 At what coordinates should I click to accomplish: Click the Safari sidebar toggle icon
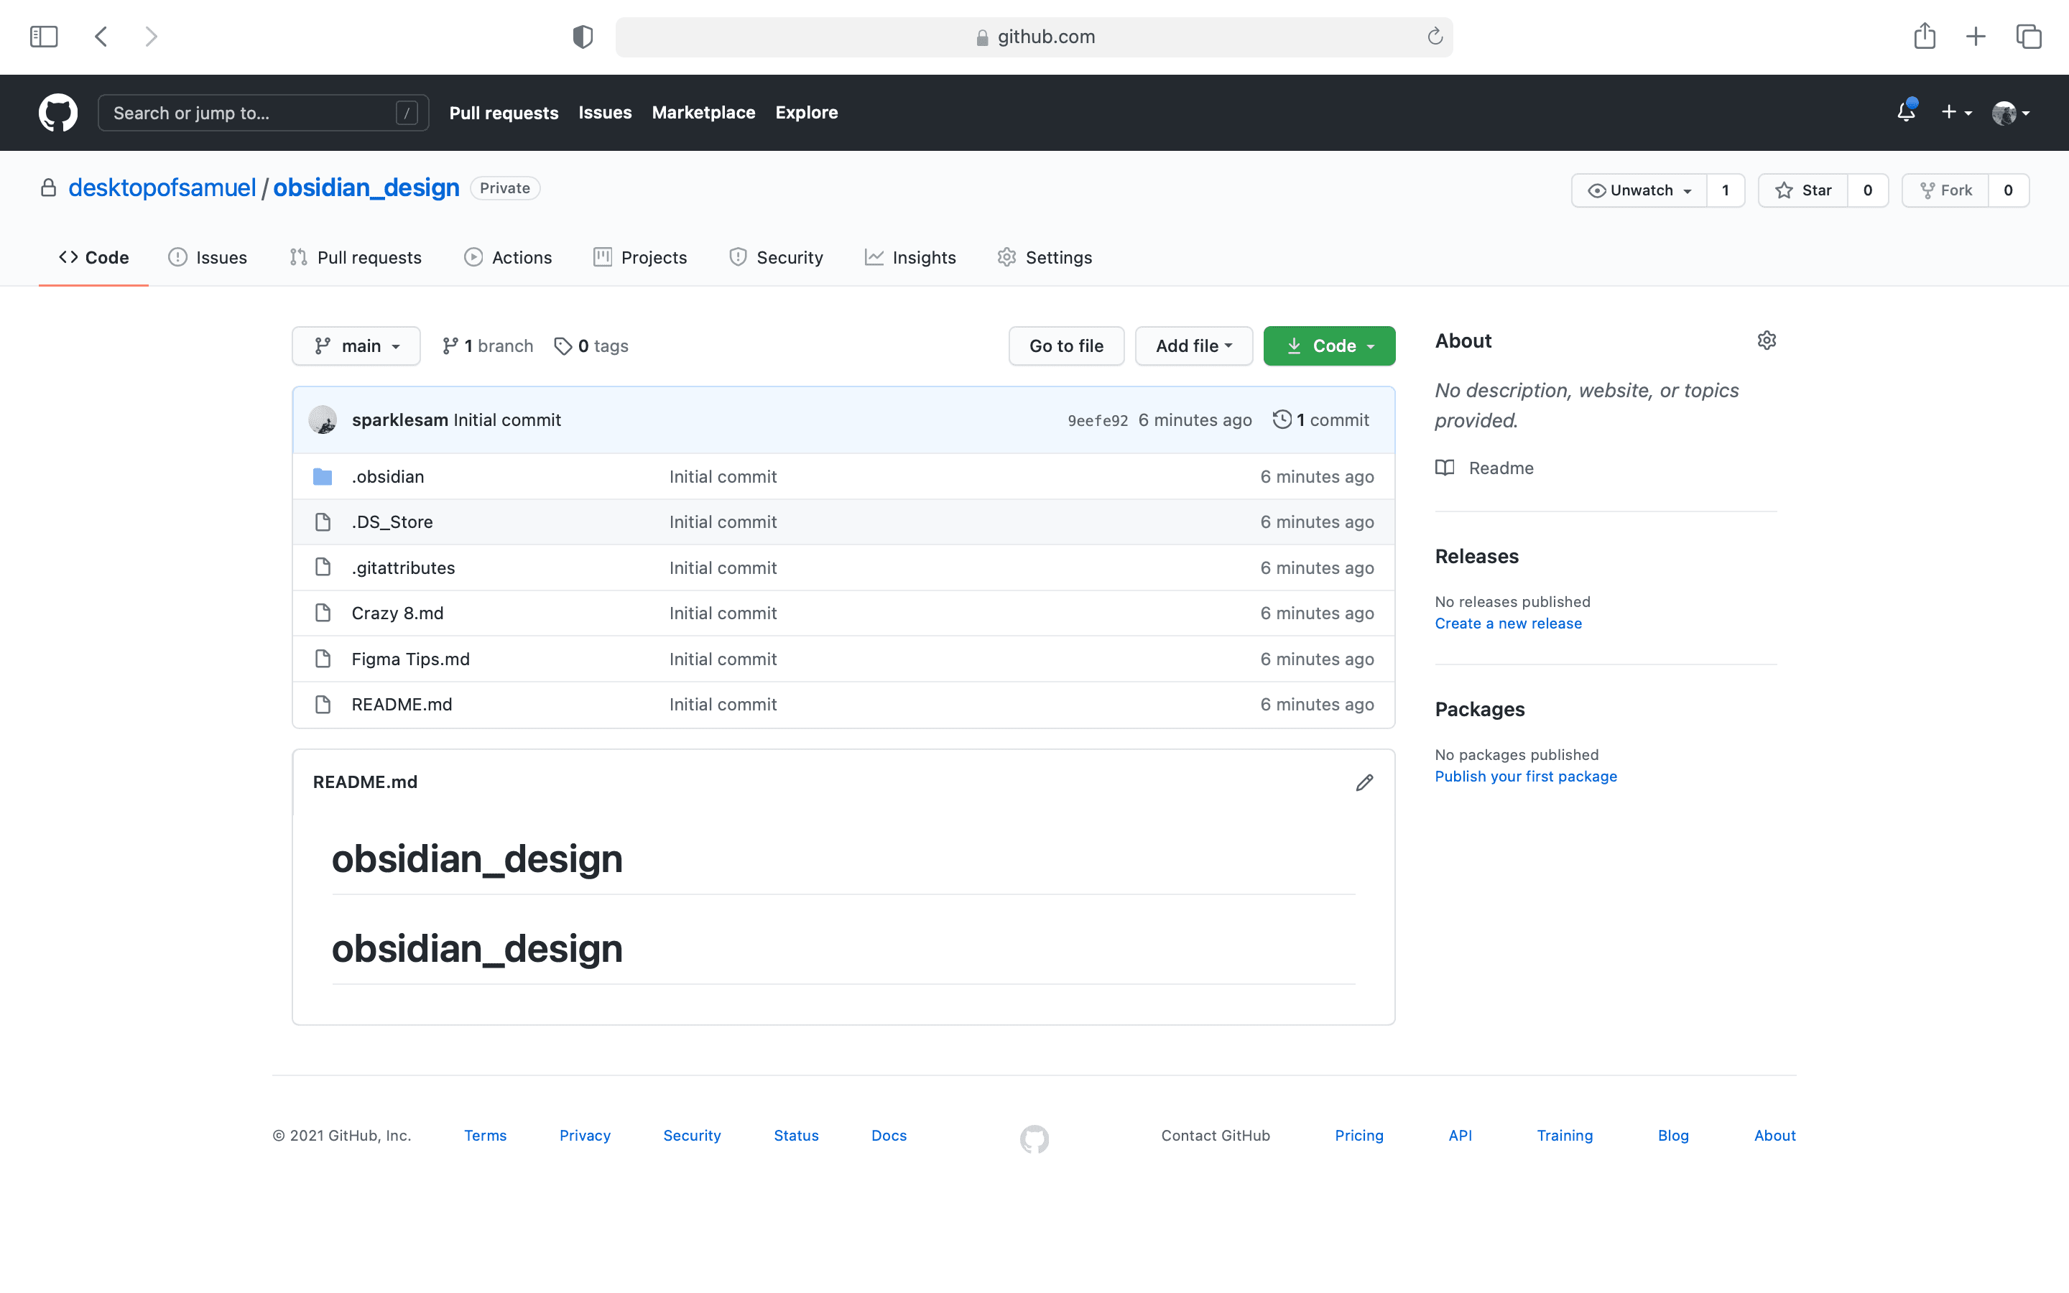coord(44,37)
